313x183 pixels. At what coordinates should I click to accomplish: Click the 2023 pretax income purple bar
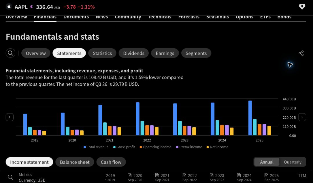(189, 130)
